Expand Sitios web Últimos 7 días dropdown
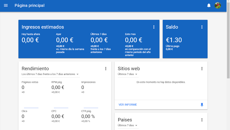The image size is (230, 130). pyautogui.click(x=128, y=74)
